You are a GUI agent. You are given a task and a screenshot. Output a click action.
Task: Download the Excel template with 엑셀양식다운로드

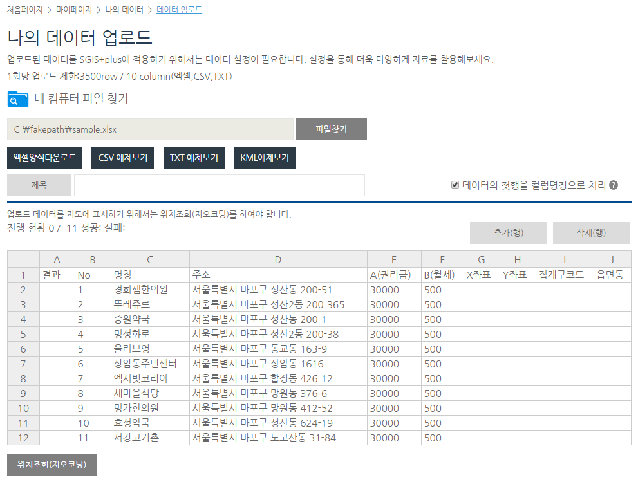pyautogui.click(x=45, y=157)
